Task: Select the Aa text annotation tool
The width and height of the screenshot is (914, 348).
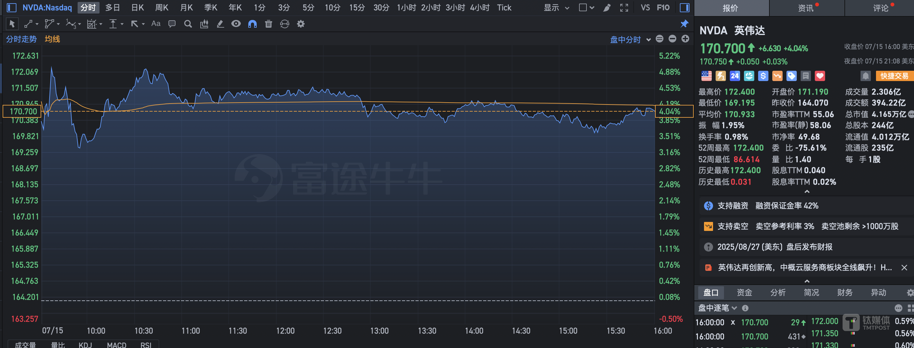Action: (x=156, y=24)
